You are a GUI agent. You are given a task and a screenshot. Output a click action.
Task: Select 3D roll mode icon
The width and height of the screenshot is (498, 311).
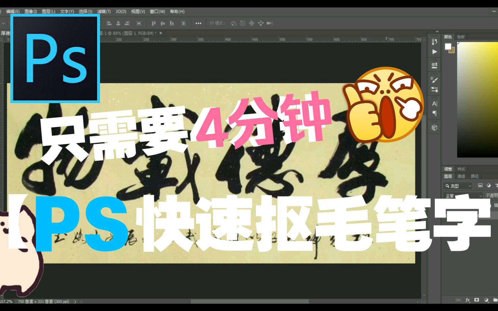point(243,23)
